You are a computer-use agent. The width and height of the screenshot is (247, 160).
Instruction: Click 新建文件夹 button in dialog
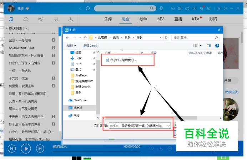pyautogui.click(x=90, y=46)
